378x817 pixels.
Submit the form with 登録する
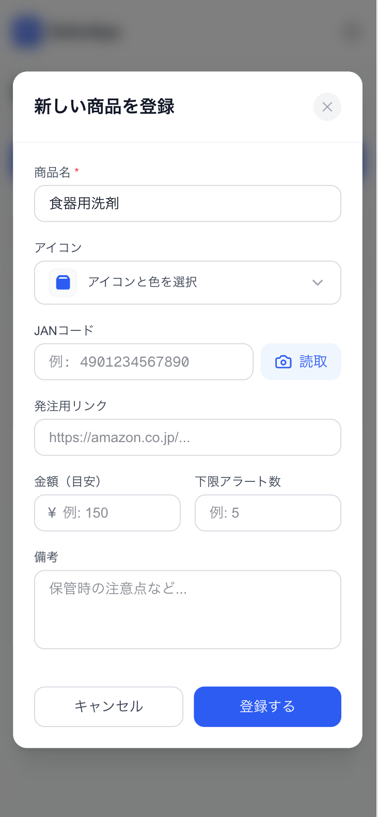pyautogui.click(x=267, y=706)
